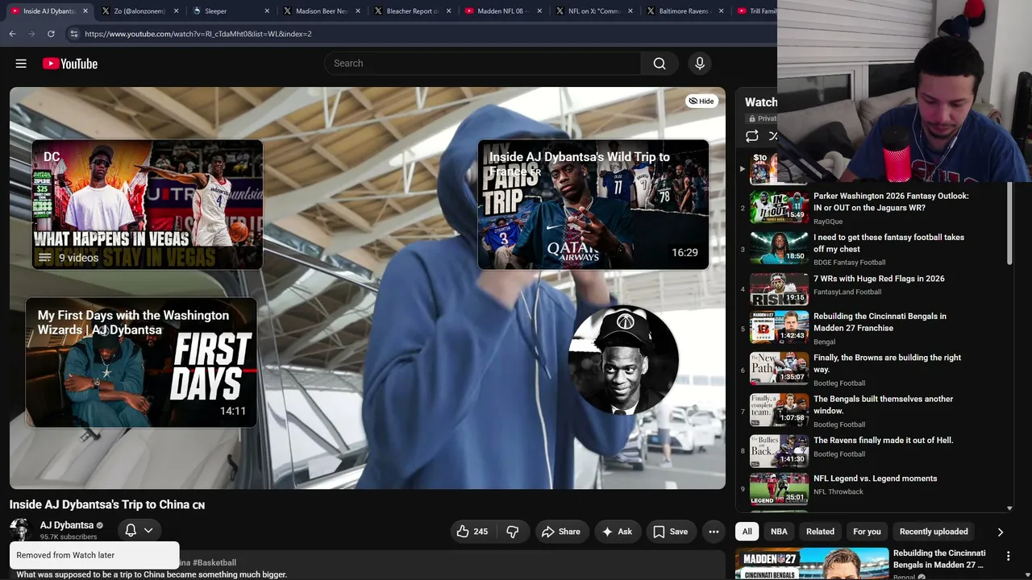Image resolution: width=1032 pixels, height=580 pixels.
Task: Go to the YouTube home logo
Action: pos(70,64)
